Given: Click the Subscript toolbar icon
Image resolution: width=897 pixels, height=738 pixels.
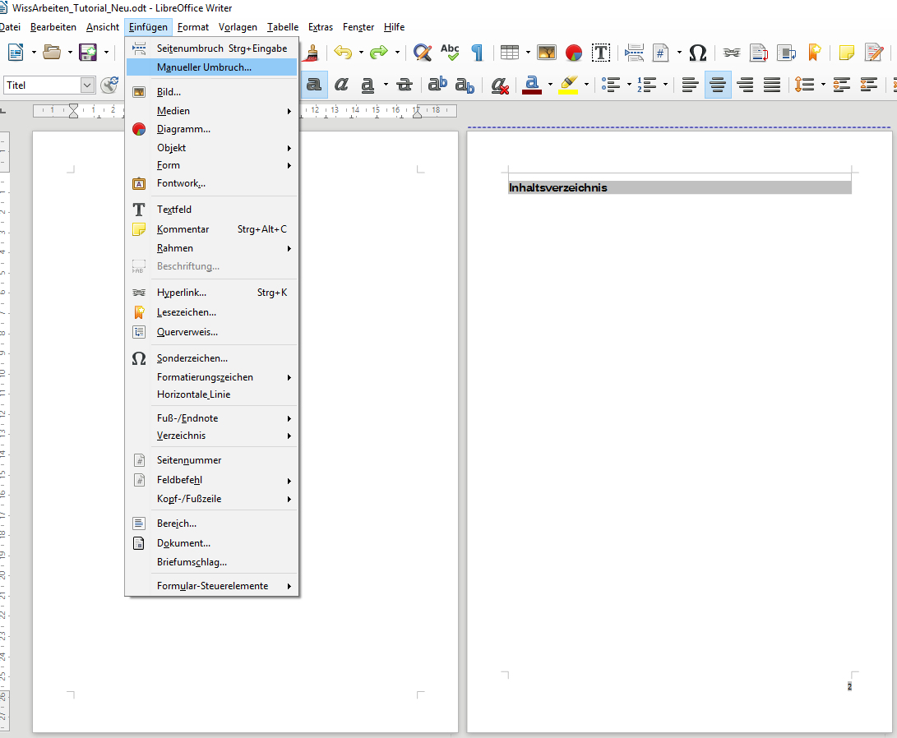Looking at the screenshot, I should [465, 85].
